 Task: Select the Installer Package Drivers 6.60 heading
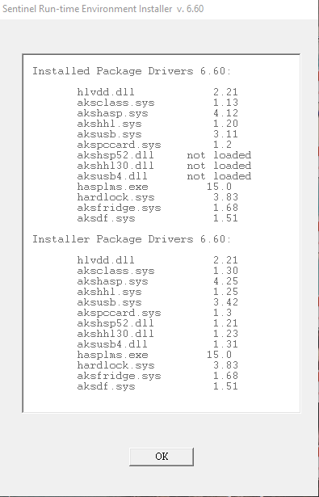pyautogui.click(x=132, y=239)
